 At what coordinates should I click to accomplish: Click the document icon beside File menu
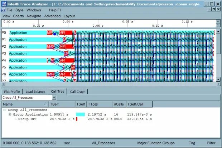pyautogui.click(x=3, y=10)
